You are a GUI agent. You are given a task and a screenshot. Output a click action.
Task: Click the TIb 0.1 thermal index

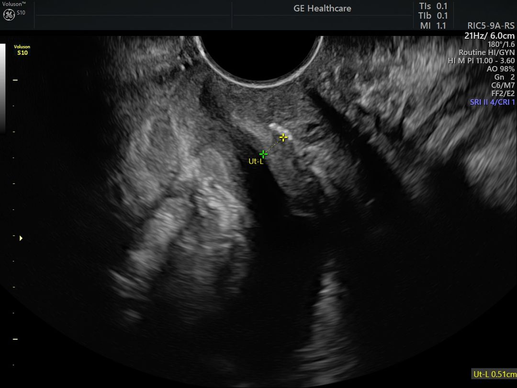[433, 15]
